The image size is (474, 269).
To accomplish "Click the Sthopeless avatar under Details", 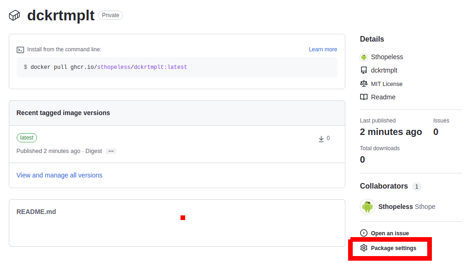I will pyautogui.click(x=363, y=57).
